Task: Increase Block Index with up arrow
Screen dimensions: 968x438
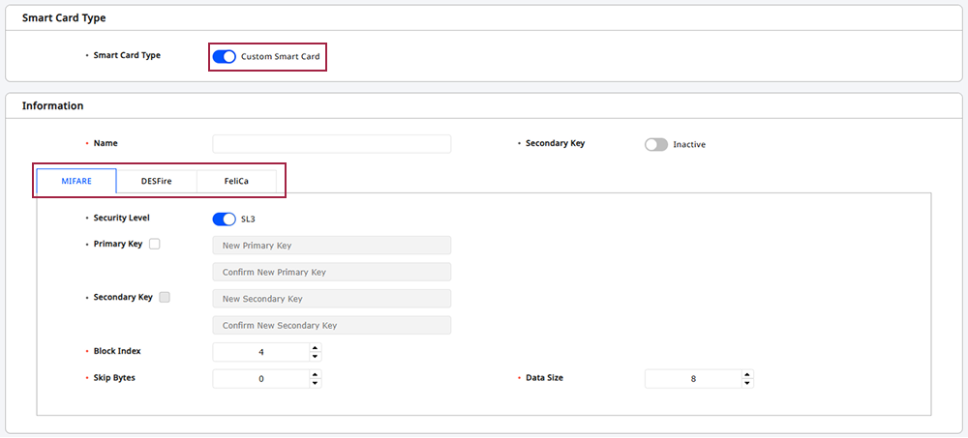Action: 315,348
